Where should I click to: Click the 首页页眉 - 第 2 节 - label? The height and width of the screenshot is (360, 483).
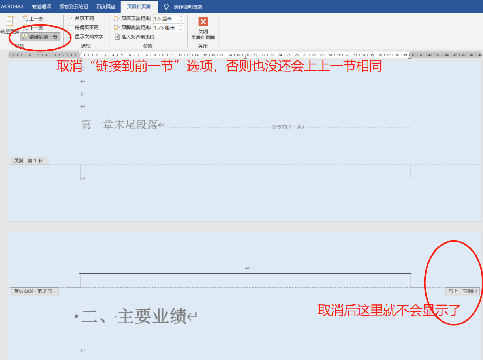click(x=35, y=291)
